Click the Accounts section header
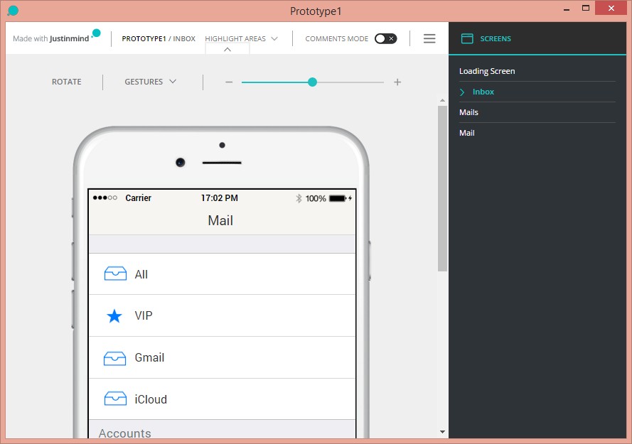Screen dimensions: 632x444 [125, 433]
